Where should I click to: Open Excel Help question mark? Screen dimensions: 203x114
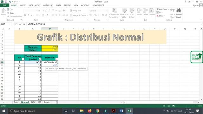coord(185,2)
